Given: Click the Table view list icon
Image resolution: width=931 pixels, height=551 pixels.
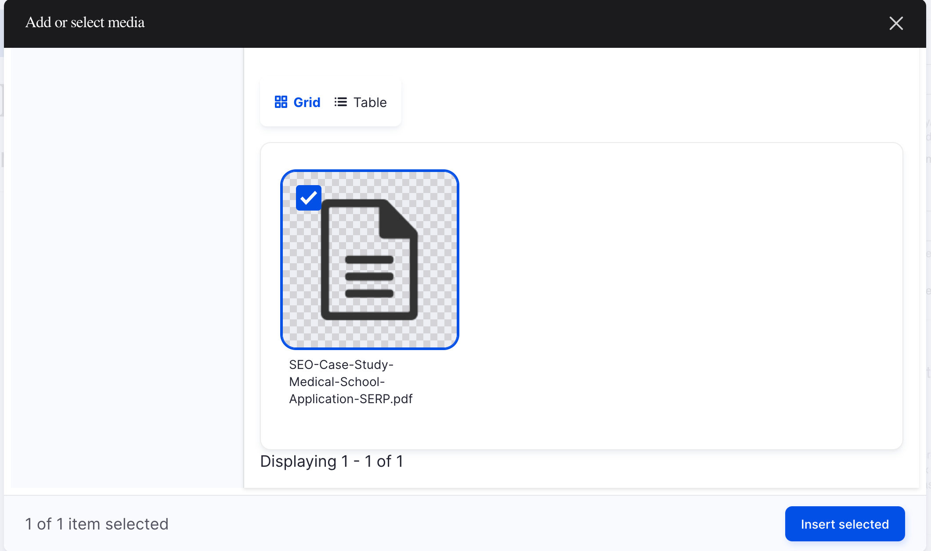Looking at the screenshot, I should [340, 102].
